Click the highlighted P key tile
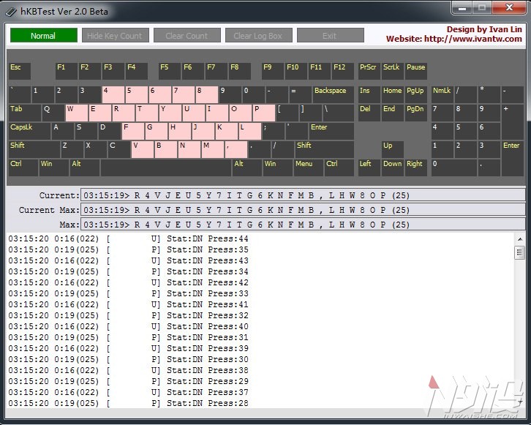 (x=264, y=113)
